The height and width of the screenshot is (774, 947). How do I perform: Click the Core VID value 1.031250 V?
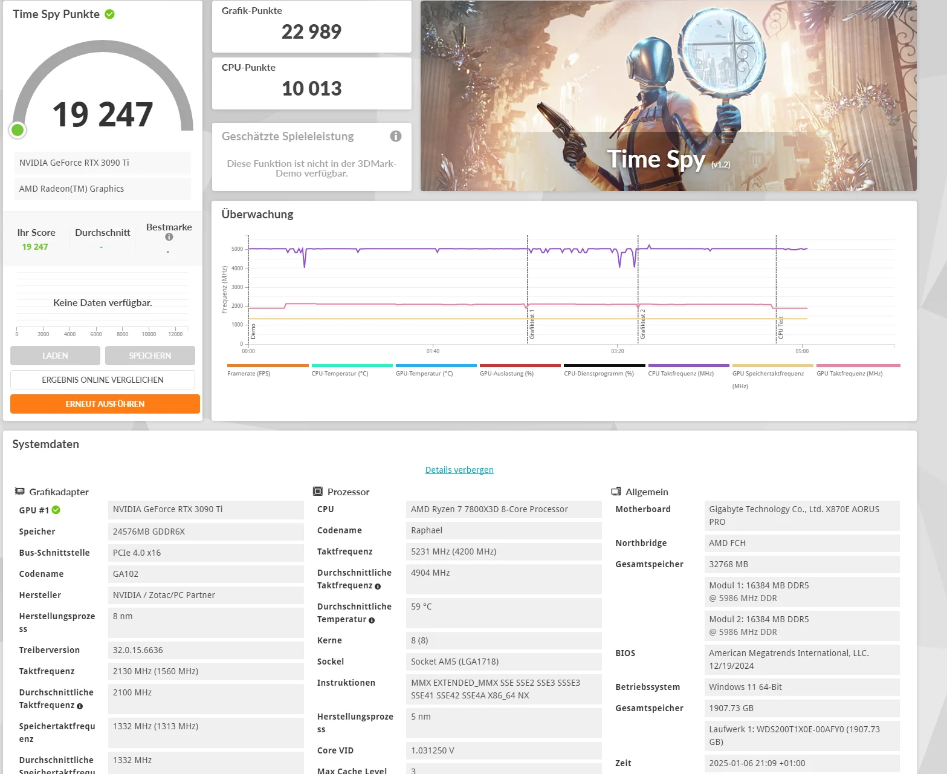click(503, 750)
